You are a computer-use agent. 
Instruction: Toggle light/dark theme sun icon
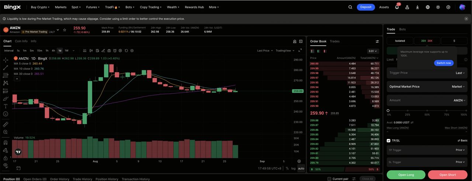tap(438, 7)
